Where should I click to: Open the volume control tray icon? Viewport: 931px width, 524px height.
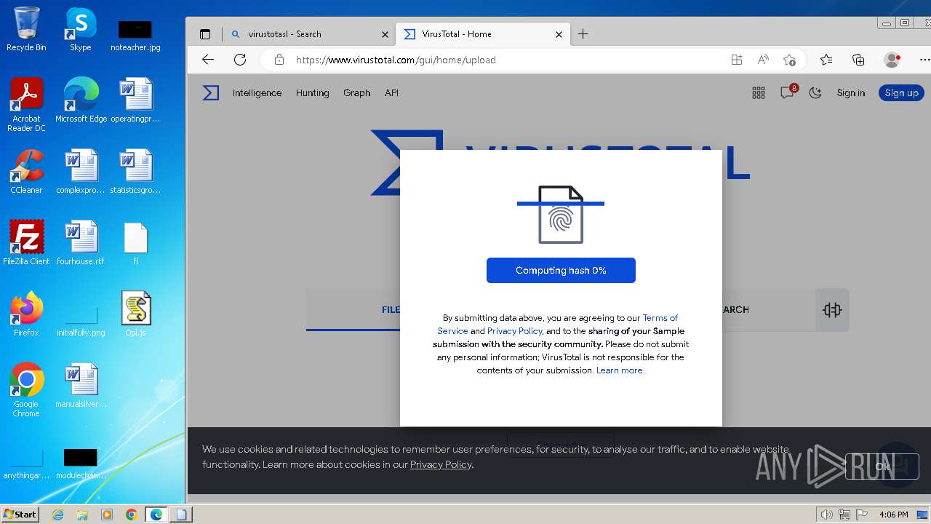pyautogui.click(x=826, y=515)
